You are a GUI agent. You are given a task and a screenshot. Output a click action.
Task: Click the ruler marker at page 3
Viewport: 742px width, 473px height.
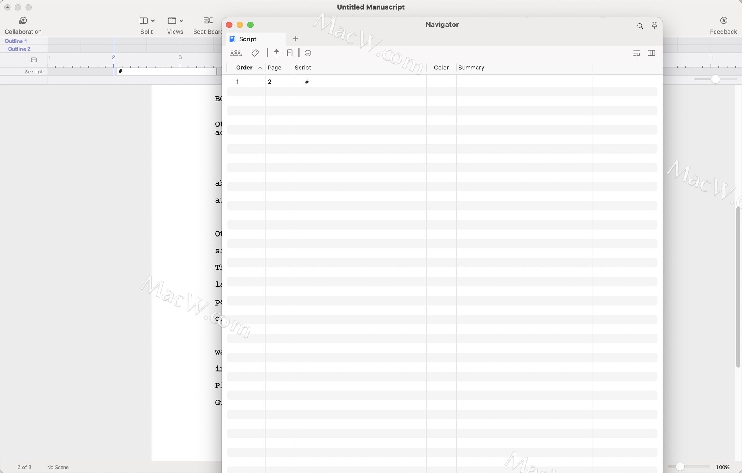tap(180, 57)
